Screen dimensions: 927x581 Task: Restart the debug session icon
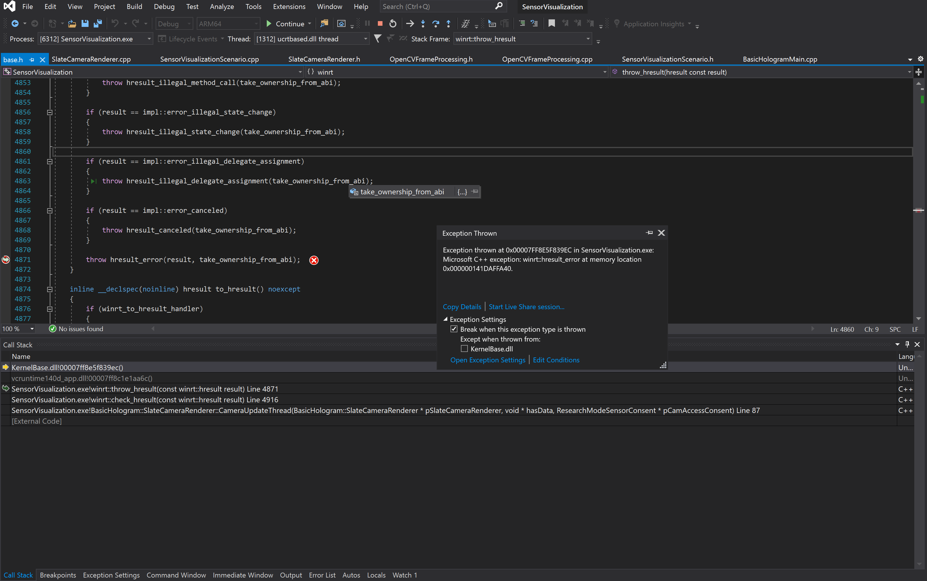click(x=392, y=23)
